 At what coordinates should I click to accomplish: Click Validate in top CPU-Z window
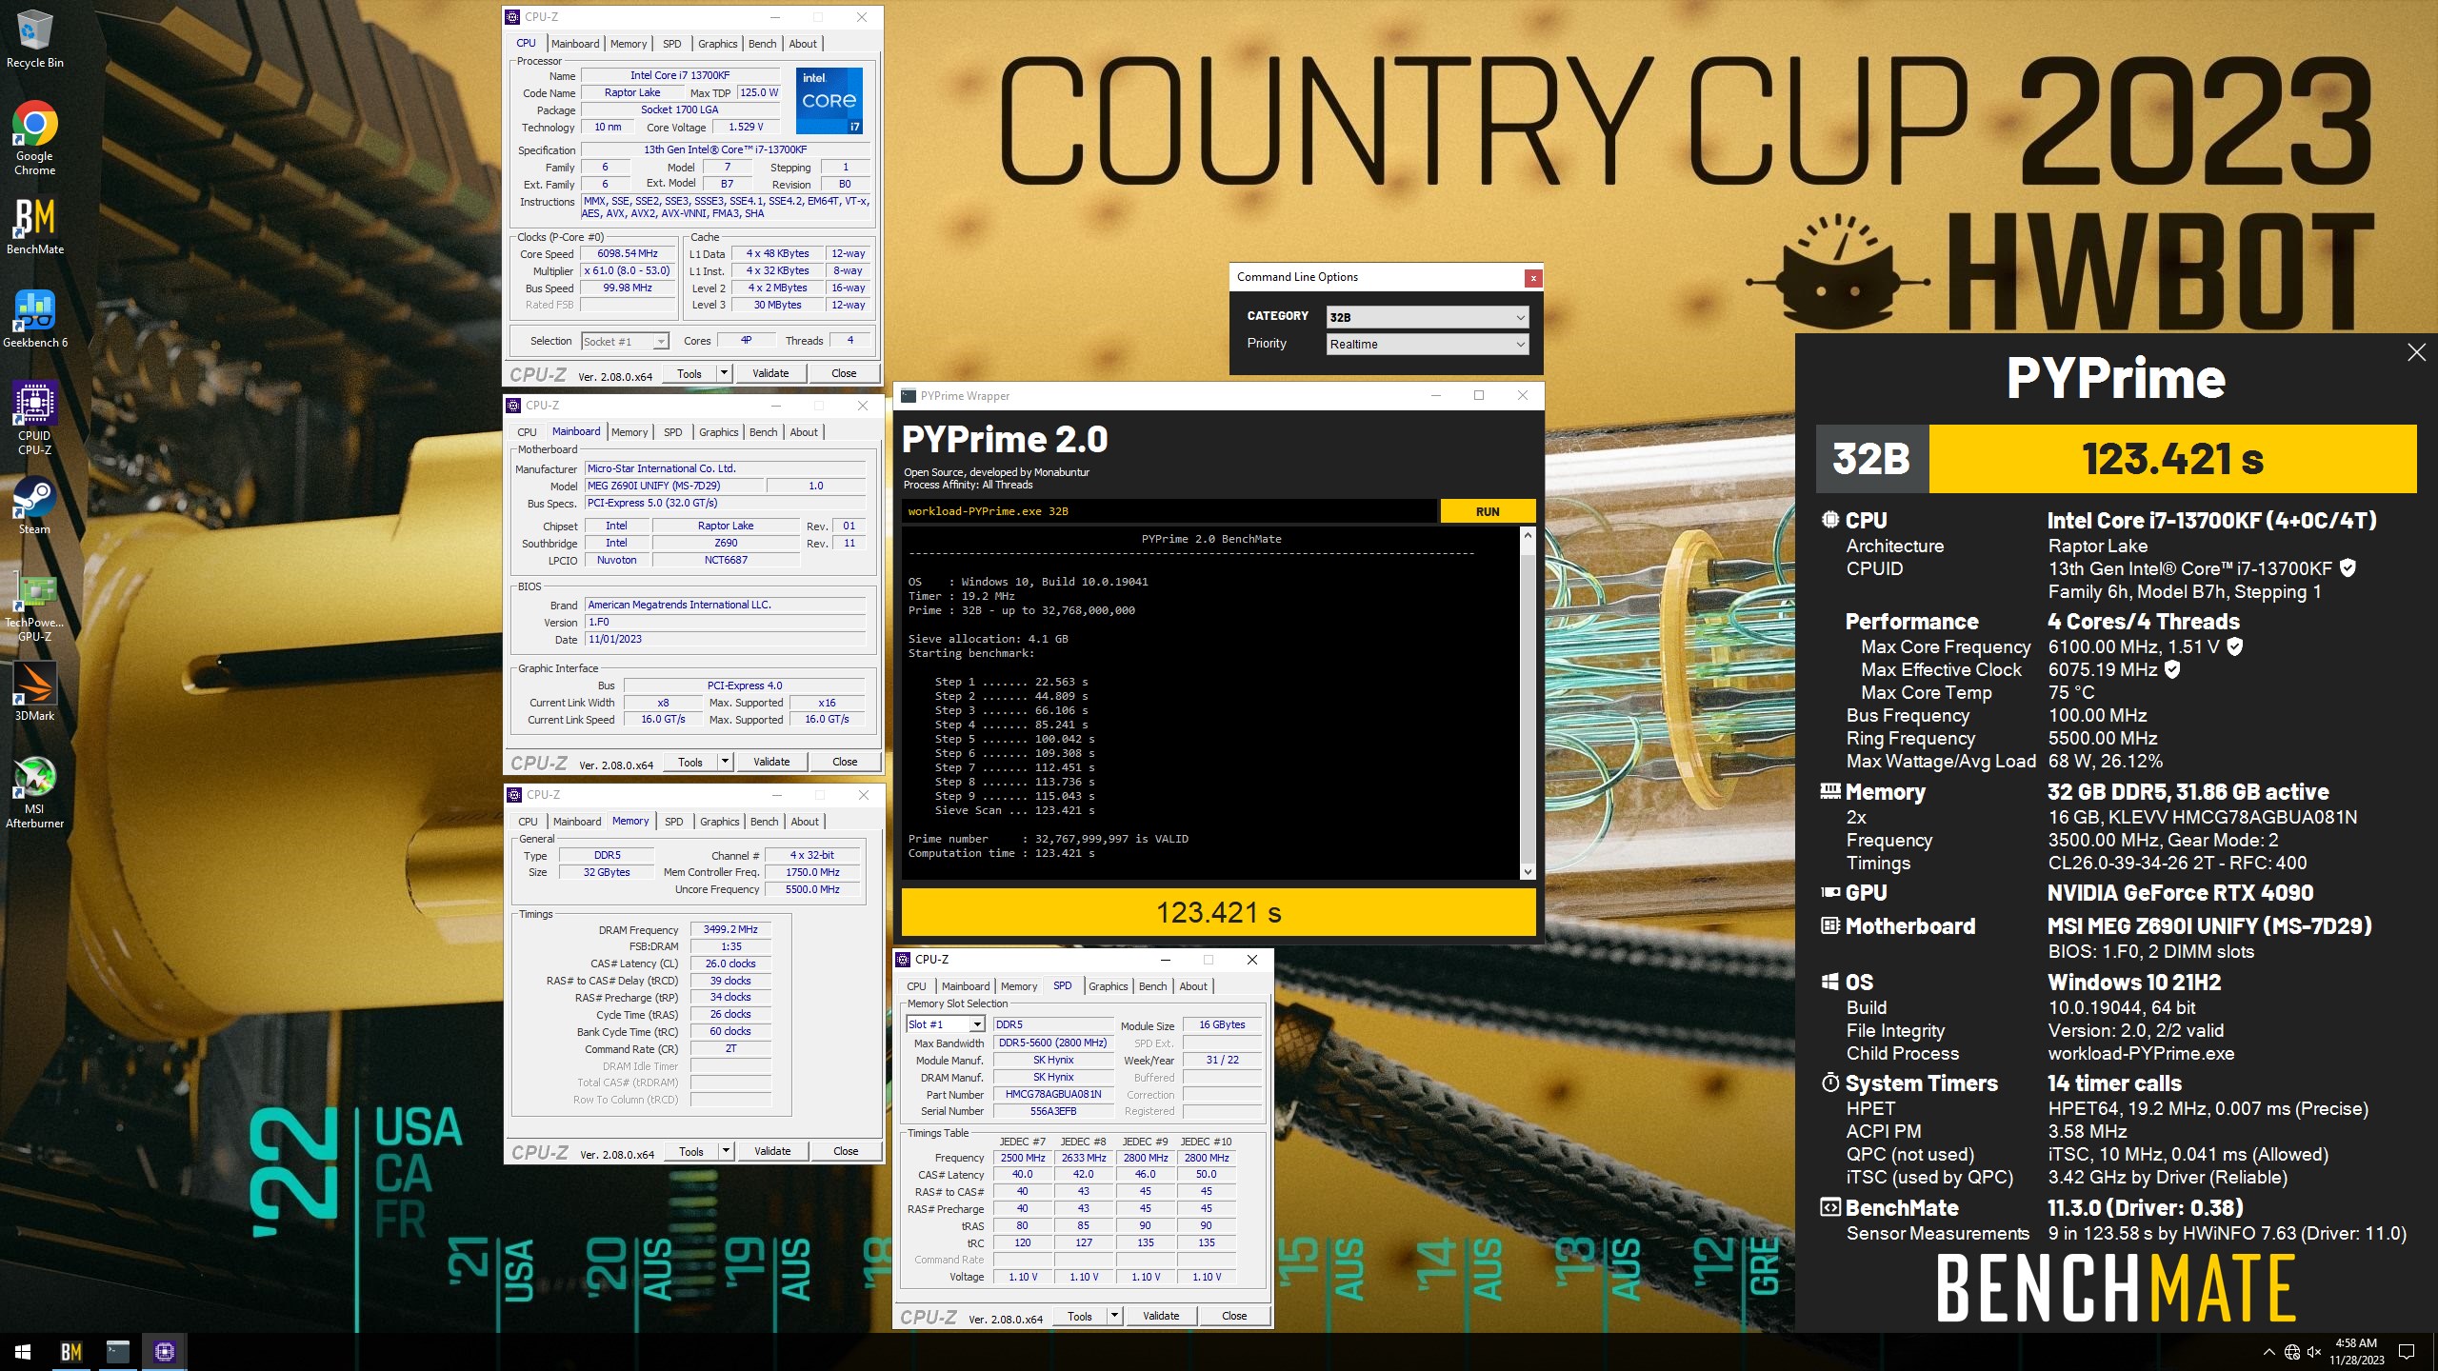pos(770,373)
